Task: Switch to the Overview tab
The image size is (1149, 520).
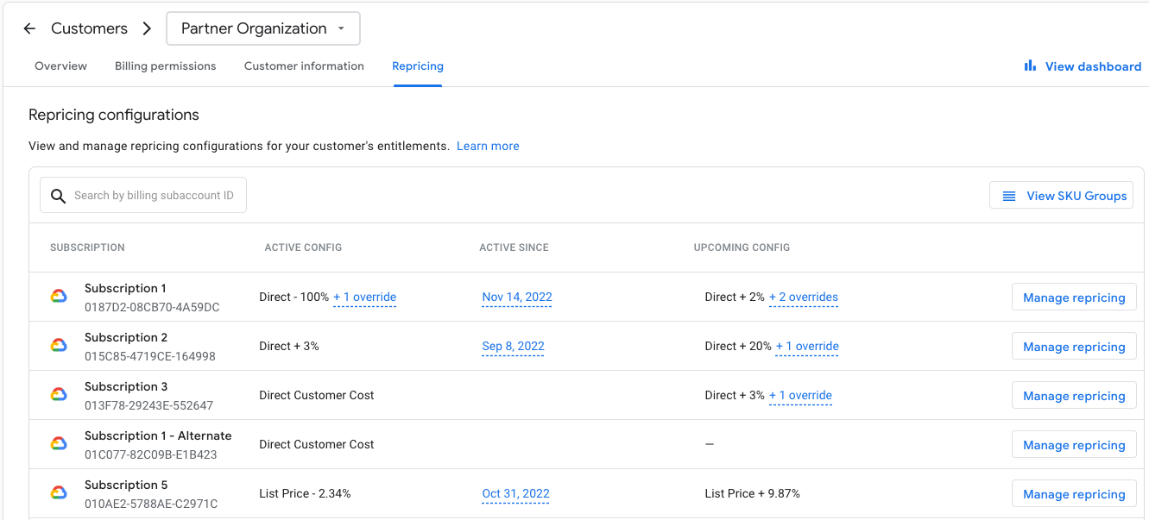Action: [x=60, y=66]
